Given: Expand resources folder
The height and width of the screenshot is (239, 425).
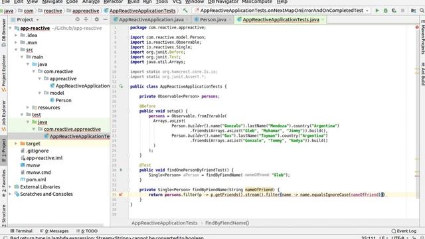Looking at the screenshot, I should coord(28,108).
